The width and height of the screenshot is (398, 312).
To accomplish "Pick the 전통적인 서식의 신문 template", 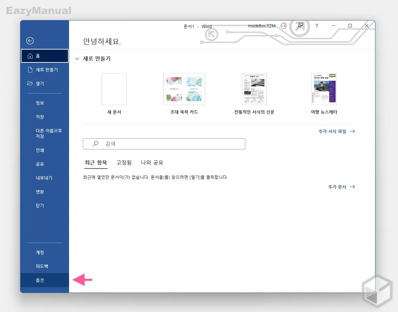I will point(254,93).
